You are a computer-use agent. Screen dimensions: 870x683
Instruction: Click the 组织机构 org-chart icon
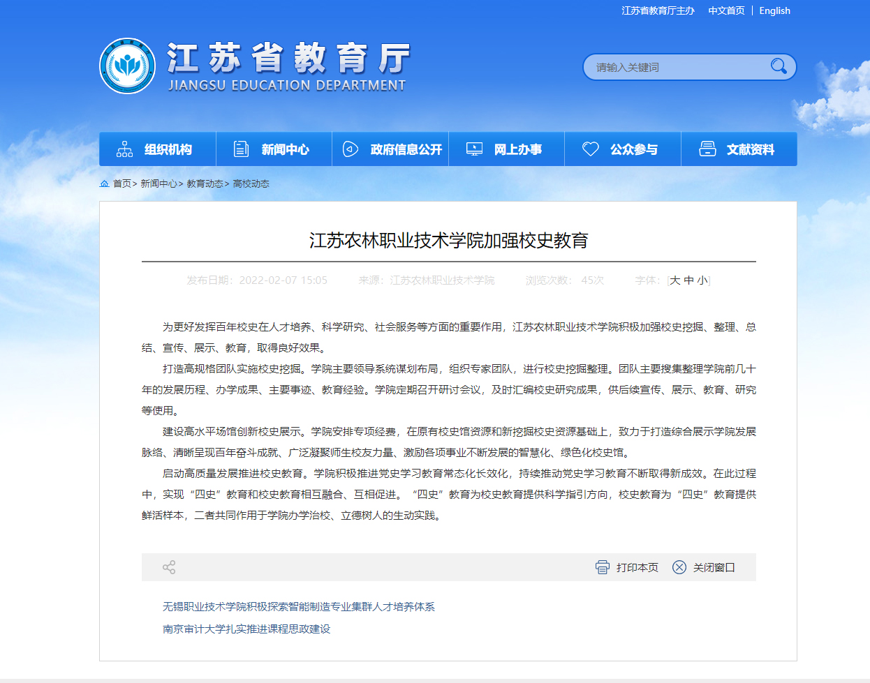[124, 149]
